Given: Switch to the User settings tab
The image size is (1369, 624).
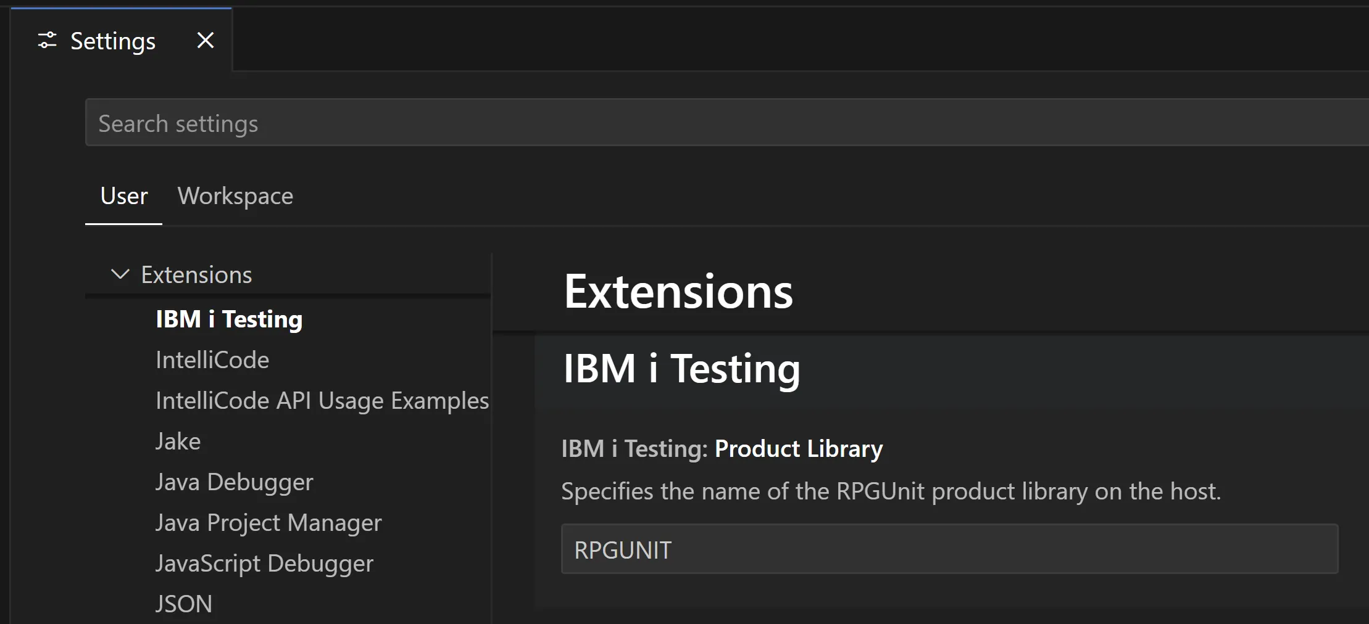Looking at the screenshot, I should [x=124, y=196].
